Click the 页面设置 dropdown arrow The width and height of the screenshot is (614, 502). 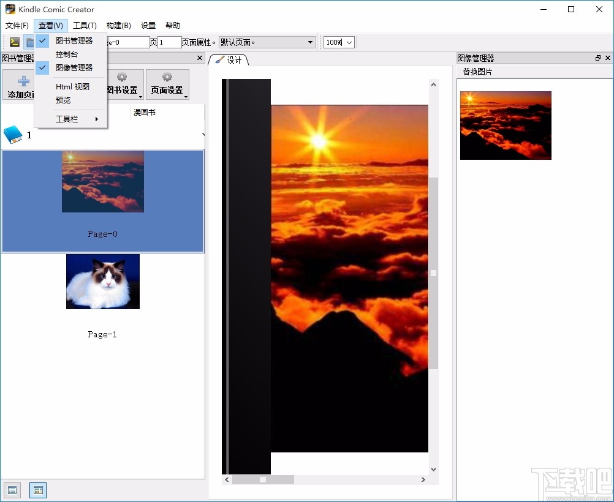coord(186,97)
